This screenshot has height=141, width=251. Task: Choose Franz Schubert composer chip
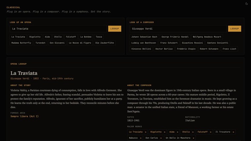[x=169, y=43]
